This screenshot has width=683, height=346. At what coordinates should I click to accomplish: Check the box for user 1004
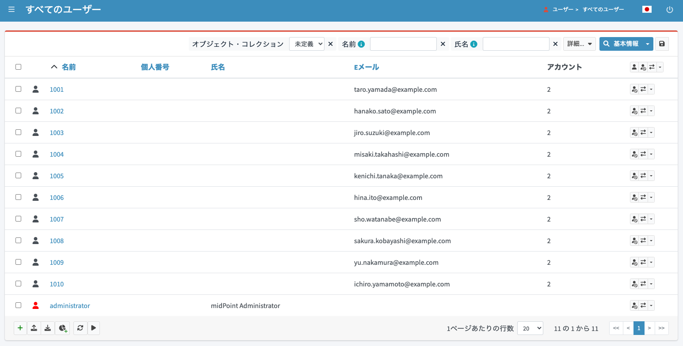(18, 154)
